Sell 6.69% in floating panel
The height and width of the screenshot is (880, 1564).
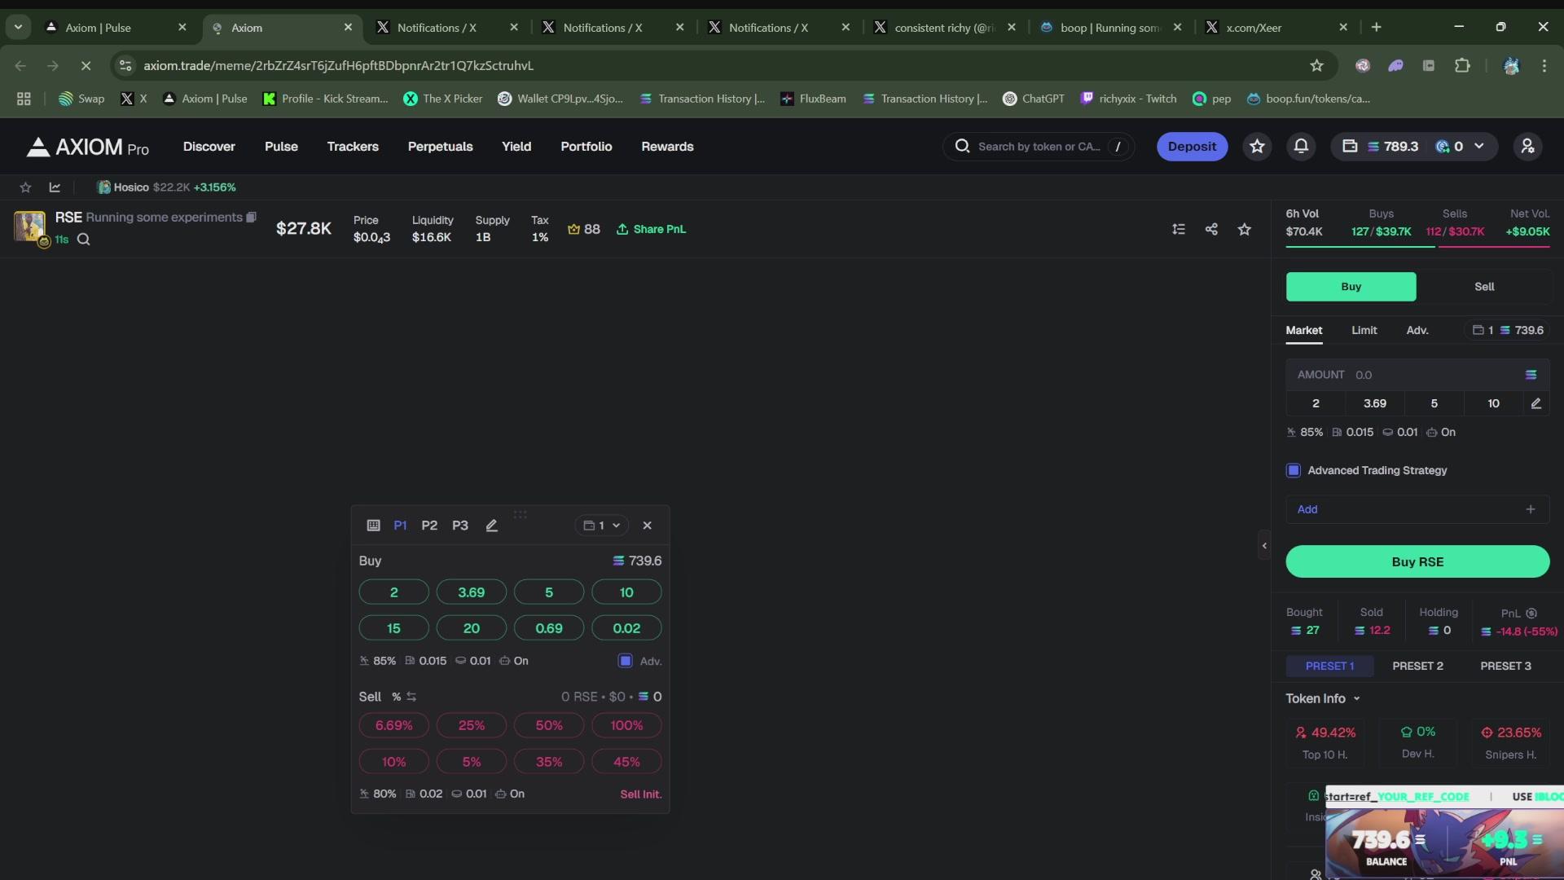393,725
